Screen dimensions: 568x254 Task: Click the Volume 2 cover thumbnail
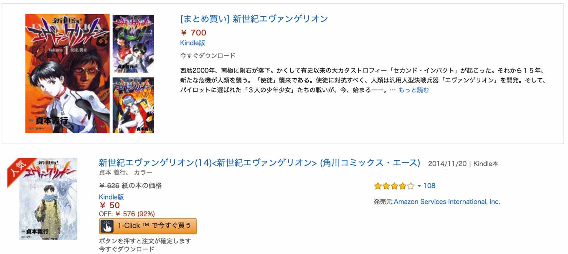pos(133,44)
